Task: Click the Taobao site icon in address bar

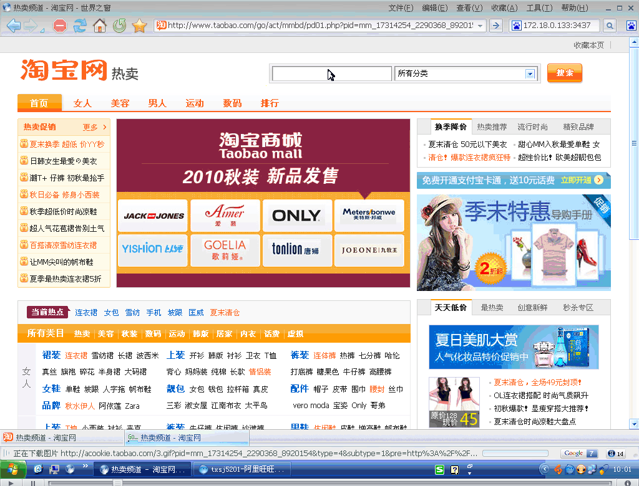Action: click(162, 26)
